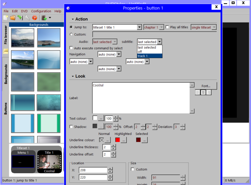The height and width of the screenshot is (185, 251).
Task: Click the Text colour opacity field
Action: (109, 118)
